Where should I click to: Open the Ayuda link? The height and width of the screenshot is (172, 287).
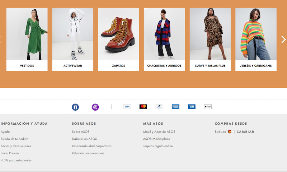[5, 132]
